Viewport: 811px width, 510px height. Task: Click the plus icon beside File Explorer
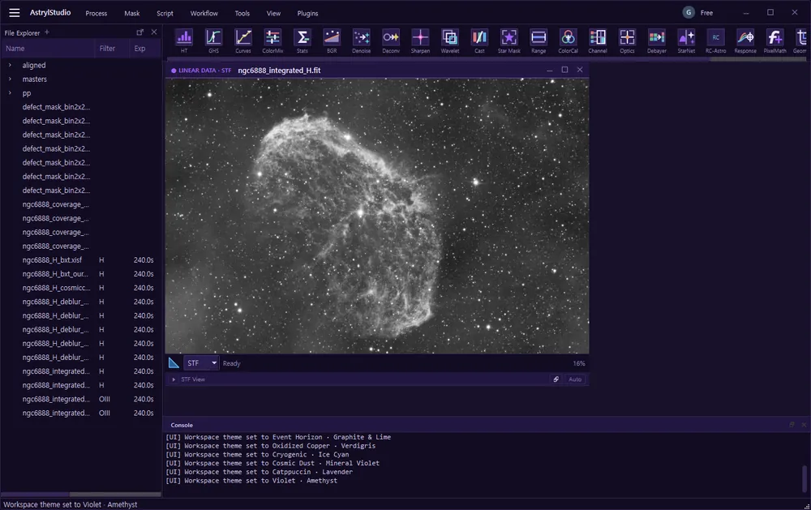47,32
